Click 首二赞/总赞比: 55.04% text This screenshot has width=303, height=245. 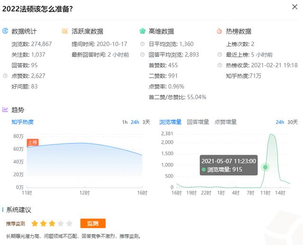click(x=178, y=97)
